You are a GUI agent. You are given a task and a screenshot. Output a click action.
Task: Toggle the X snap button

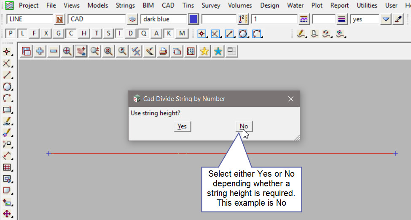point(46,34)
